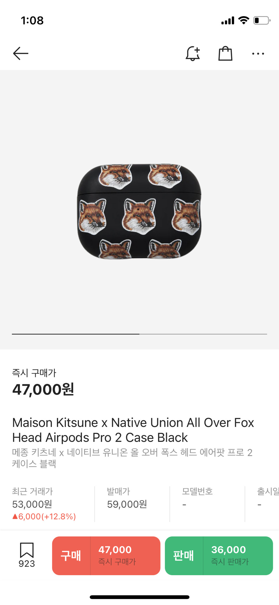
Task: Tap the large 47,000원 instant buy price
Action: 43,389
